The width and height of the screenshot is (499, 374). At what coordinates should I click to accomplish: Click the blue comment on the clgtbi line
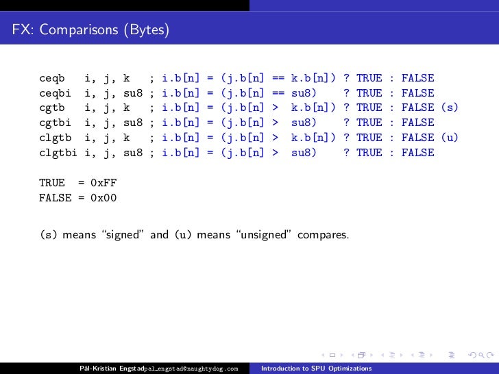coord(298,153)
